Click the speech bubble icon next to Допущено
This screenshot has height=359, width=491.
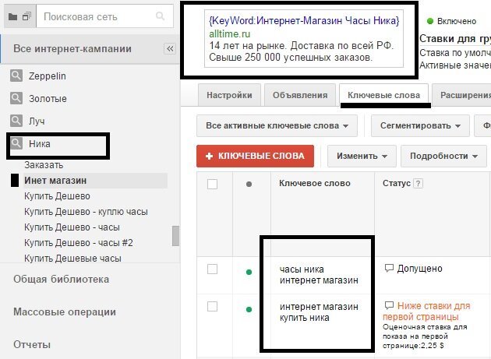pyautogui.click(x=389, y=268)
